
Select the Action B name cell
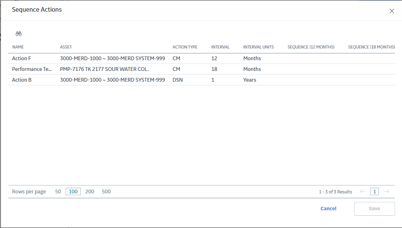(x=22, y=80)
